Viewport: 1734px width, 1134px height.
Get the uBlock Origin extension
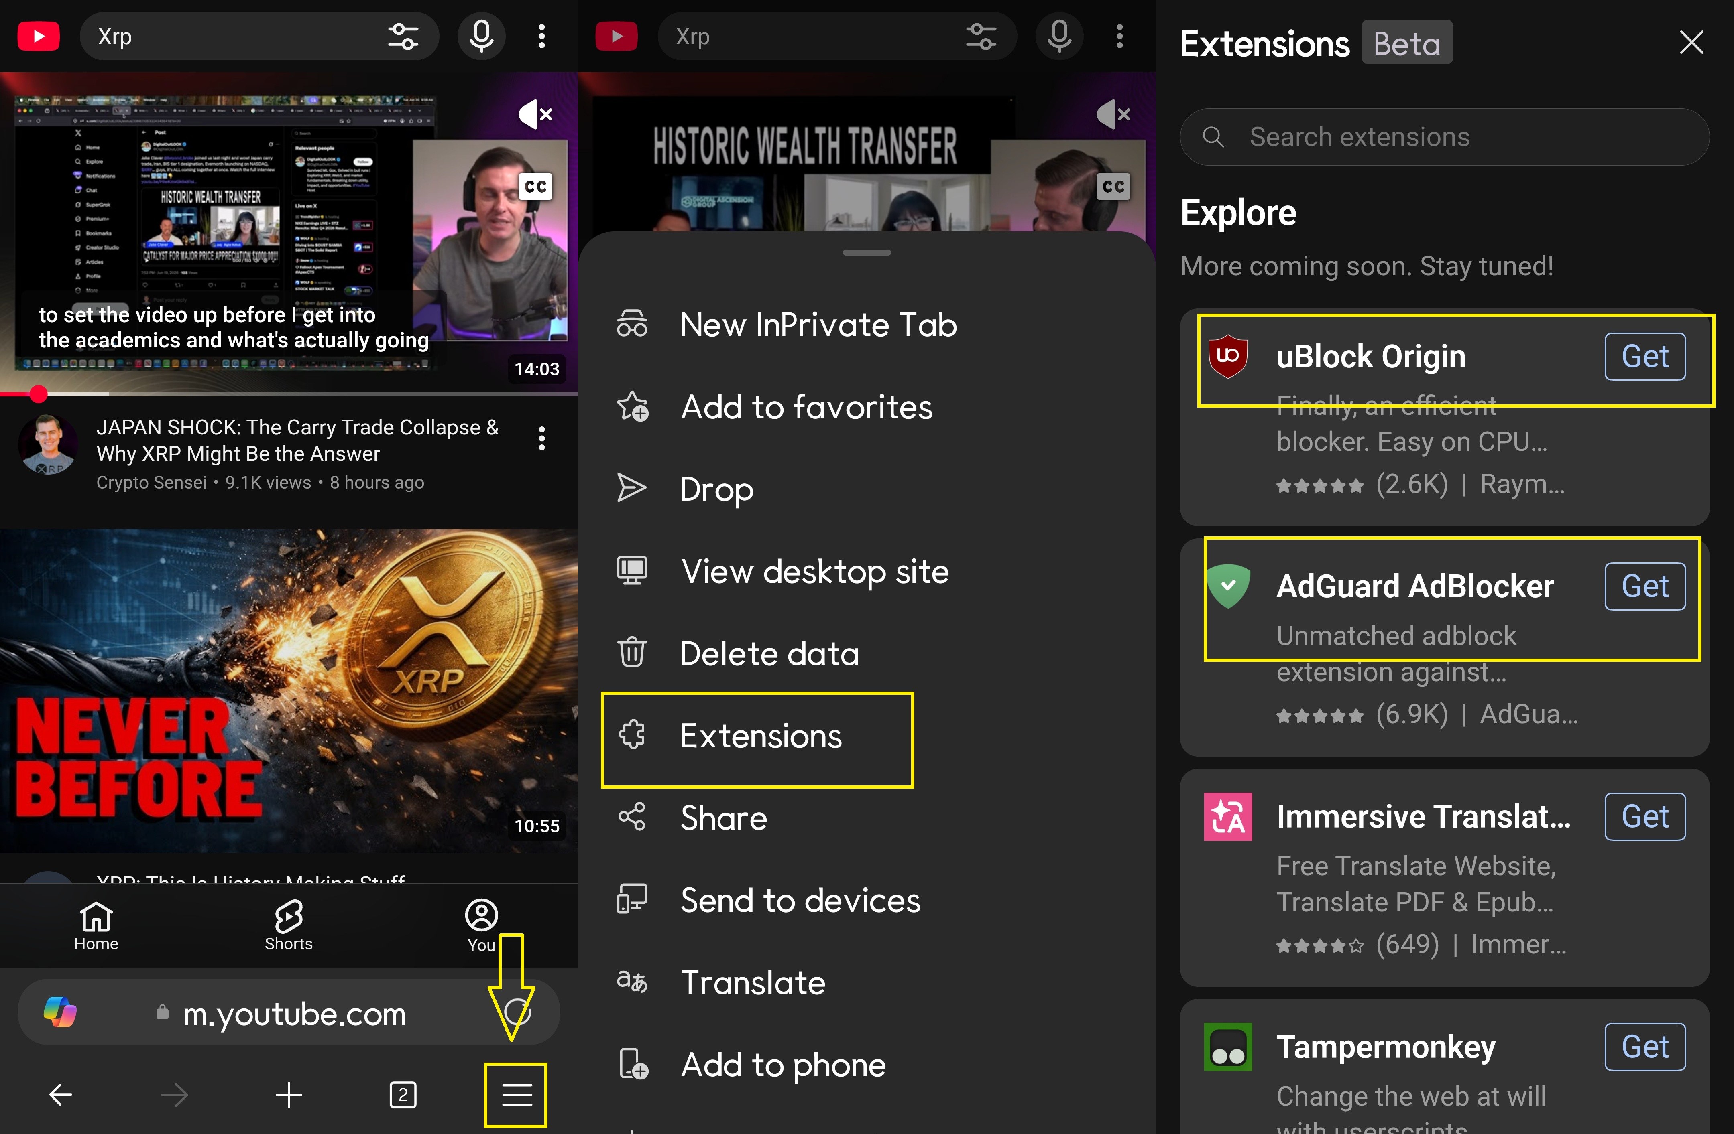[x=1645, y=356]
